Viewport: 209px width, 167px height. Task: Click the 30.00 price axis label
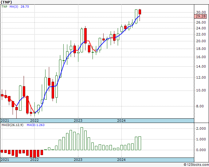point(201,12)
